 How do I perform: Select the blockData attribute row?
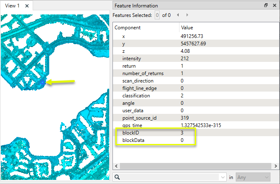134,140
